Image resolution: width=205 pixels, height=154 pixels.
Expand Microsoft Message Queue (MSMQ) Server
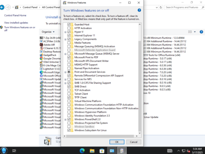65,54
